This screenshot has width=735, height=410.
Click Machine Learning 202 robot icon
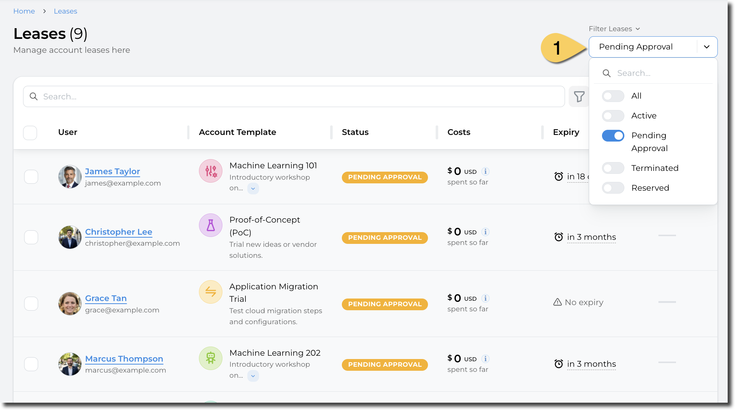pos(211,358)
